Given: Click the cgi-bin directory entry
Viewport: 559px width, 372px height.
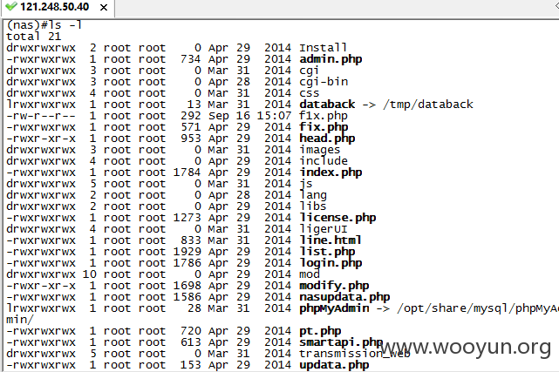Looking at the screenshot, I should click(324, 82).
